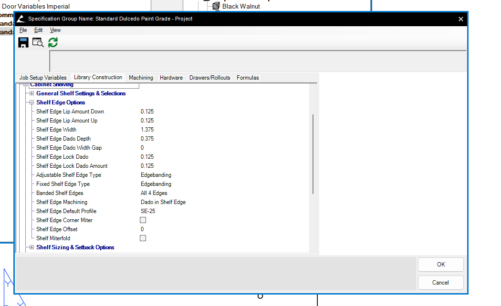The image size is (501, 306).
Task: Switch to Job Setup Variables tab
Action: [43, 78]
